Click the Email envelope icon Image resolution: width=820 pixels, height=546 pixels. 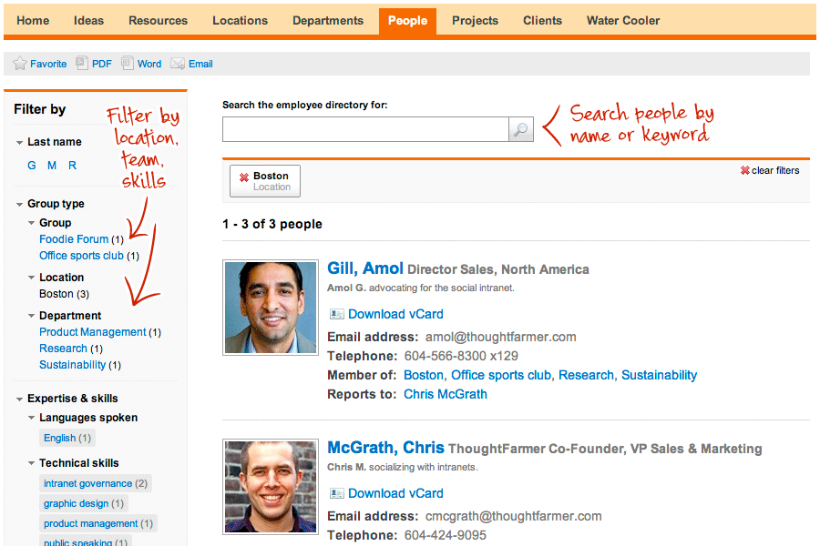pos(178,64)
